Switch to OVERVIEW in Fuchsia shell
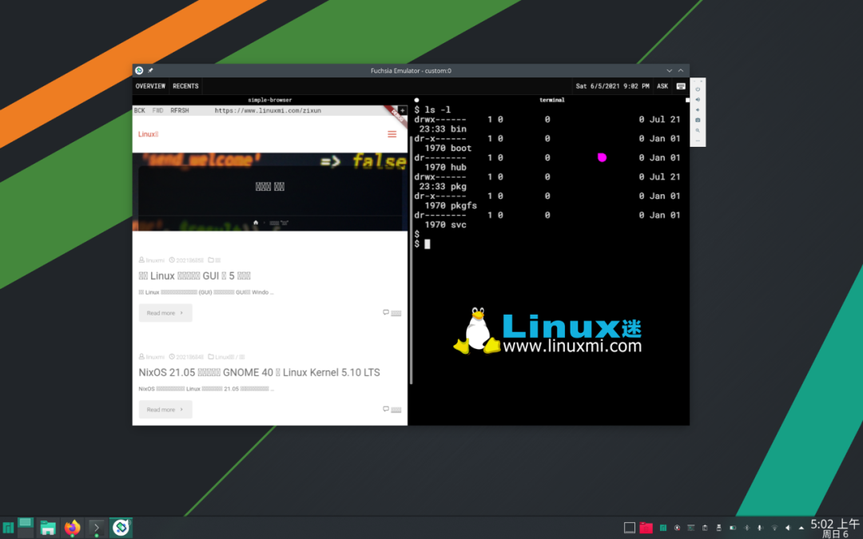 [150, 86]
